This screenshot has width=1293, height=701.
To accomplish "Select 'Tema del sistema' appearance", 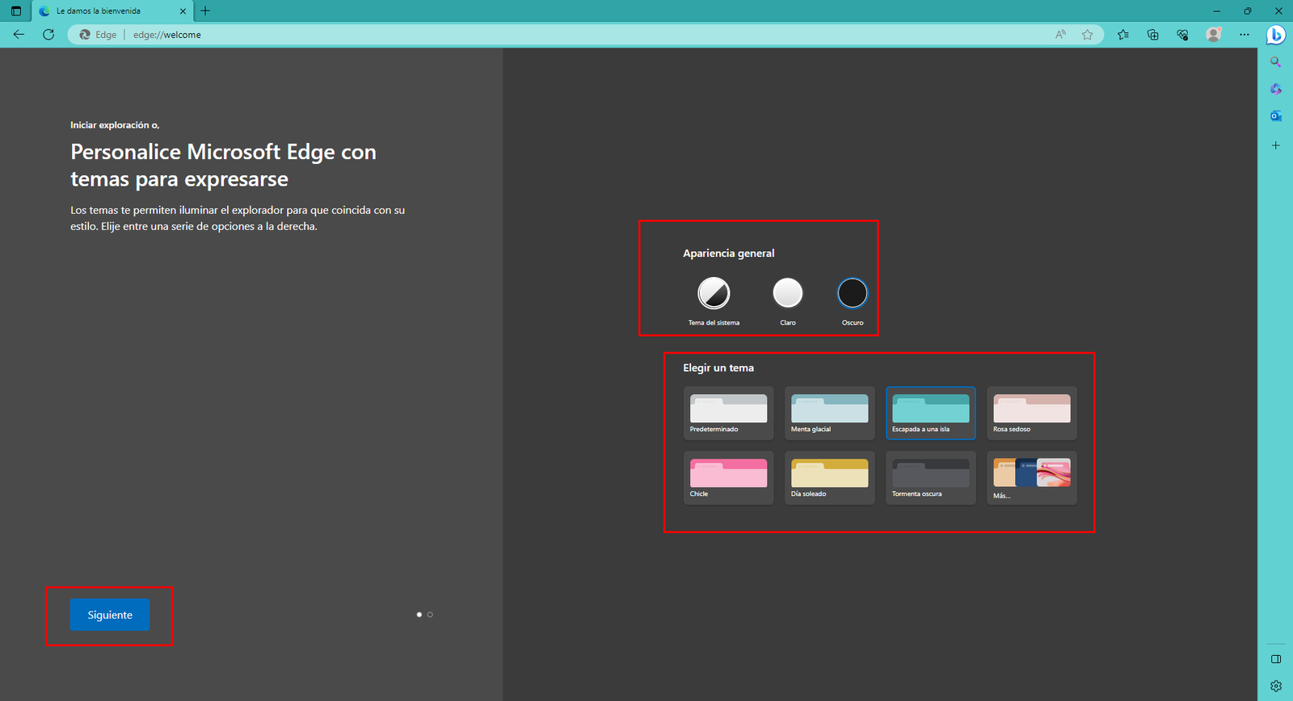I will [714, 293].
